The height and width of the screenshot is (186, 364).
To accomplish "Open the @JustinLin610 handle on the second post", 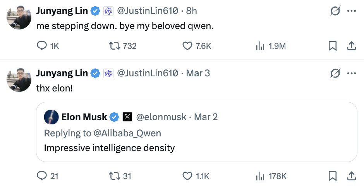I will 147,73.
